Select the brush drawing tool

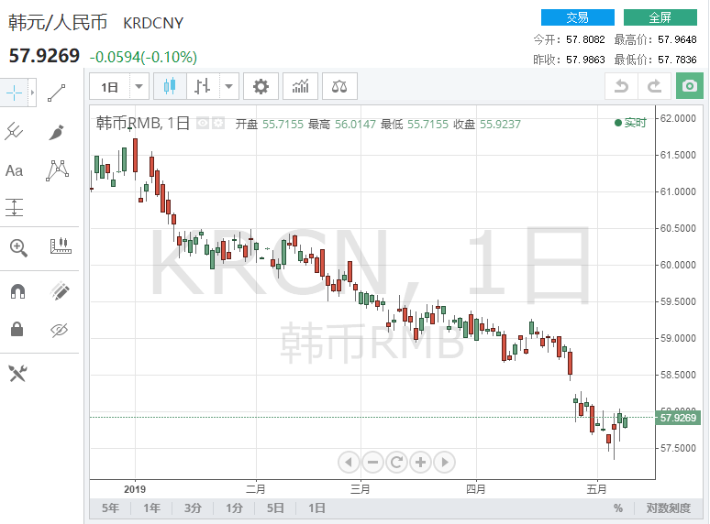coord(57,132)
